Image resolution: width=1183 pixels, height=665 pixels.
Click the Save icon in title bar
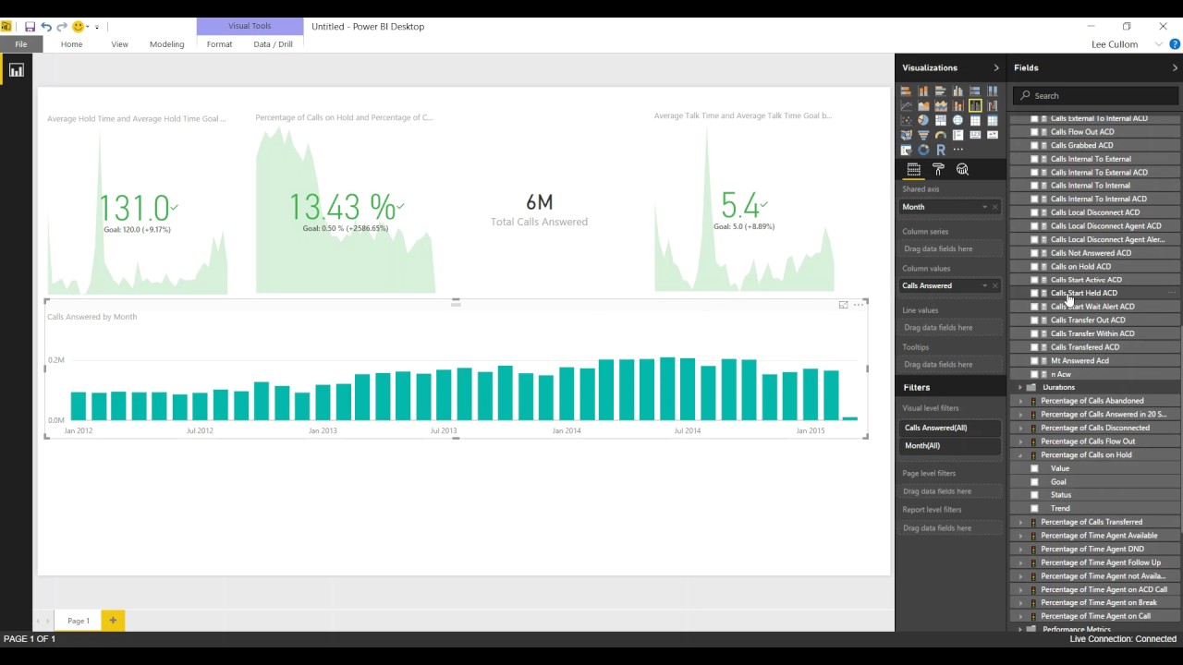pyautogui.click(x=30, y=27)
